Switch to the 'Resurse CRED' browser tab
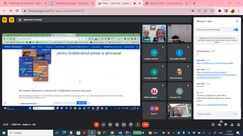Image resolution: width=243 pixels, height=136 pixels. (x=165, y=3)
